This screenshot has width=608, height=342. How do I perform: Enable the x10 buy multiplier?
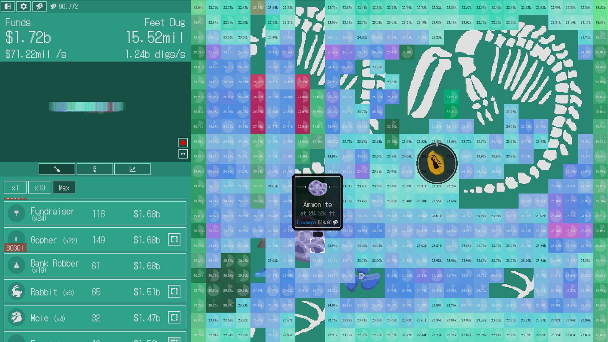[x=40, y=187]
